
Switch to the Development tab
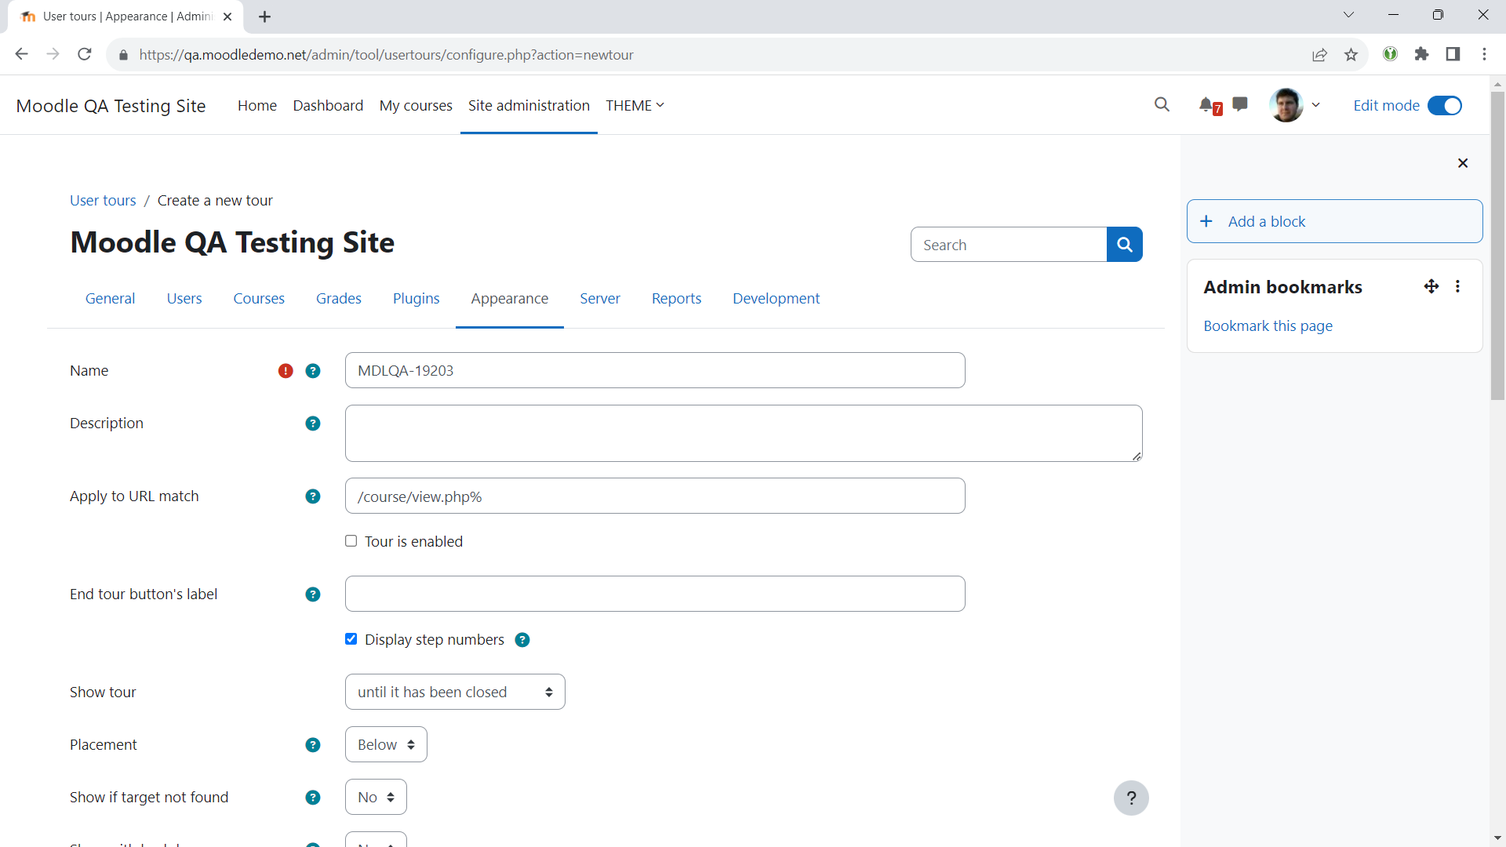[776, 298]
